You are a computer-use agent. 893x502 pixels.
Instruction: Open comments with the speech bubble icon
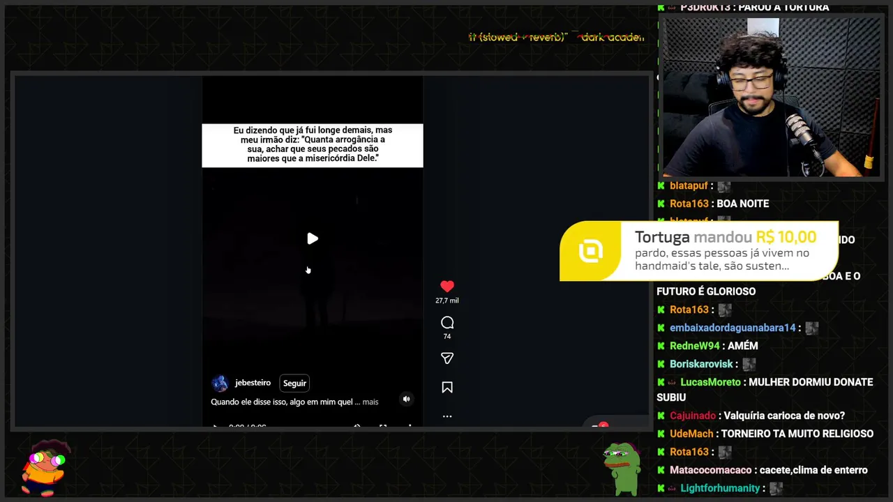(447, 323)
